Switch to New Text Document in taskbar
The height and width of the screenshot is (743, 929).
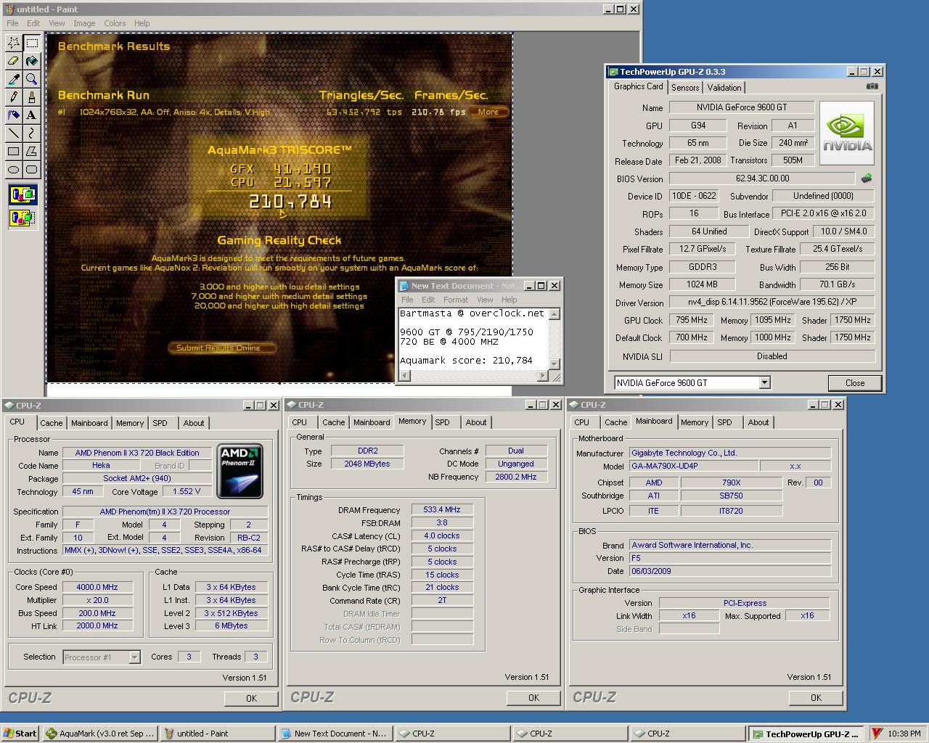click(335, 734)
